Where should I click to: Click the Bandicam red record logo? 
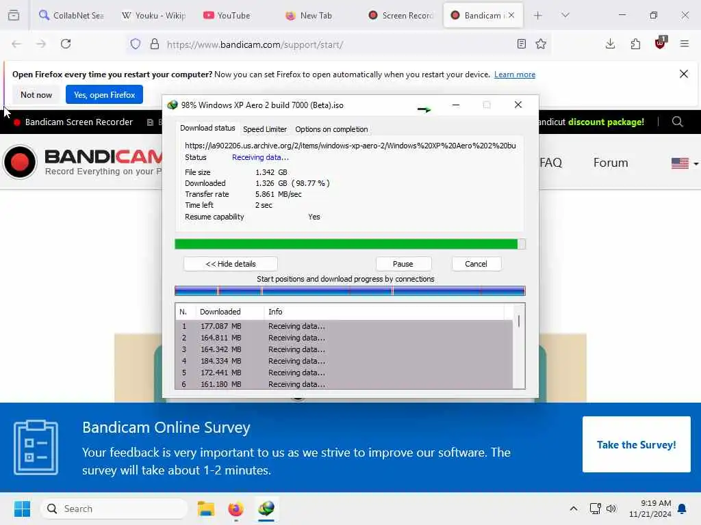click(20, 162)
